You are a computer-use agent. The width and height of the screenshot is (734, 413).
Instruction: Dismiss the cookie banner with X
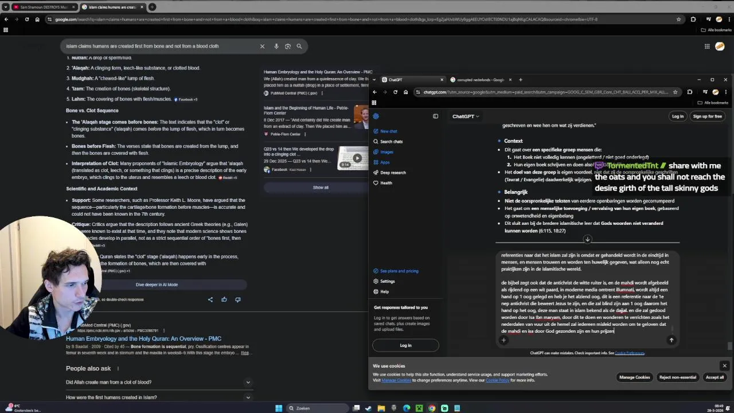(x=724, y=365)
